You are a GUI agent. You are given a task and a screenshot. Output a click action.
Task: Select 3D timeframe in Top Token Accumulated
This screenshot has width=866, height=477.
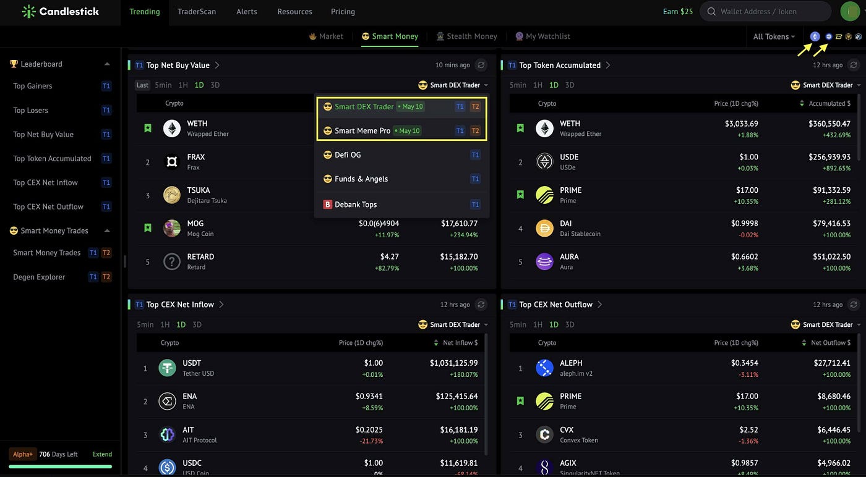tap(570, 85)
